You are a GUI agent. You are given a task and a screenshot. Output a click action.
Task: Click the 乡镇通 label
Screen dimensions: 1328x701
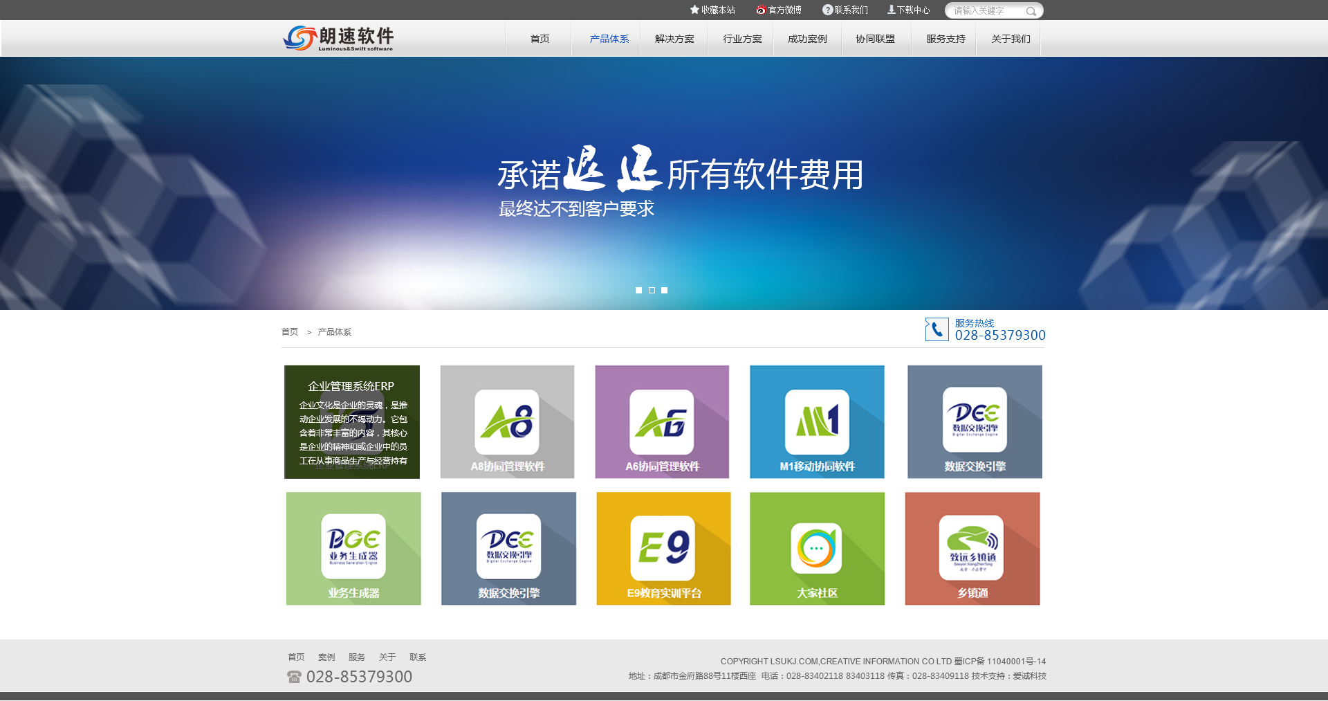[x=972, y=593]
